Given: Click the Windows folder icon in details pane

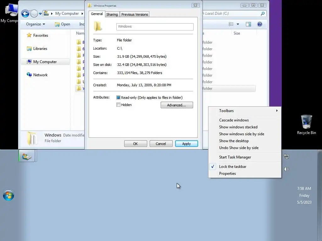Looking at the screenshot, I should pyautogui.click(x=32, y=138).
